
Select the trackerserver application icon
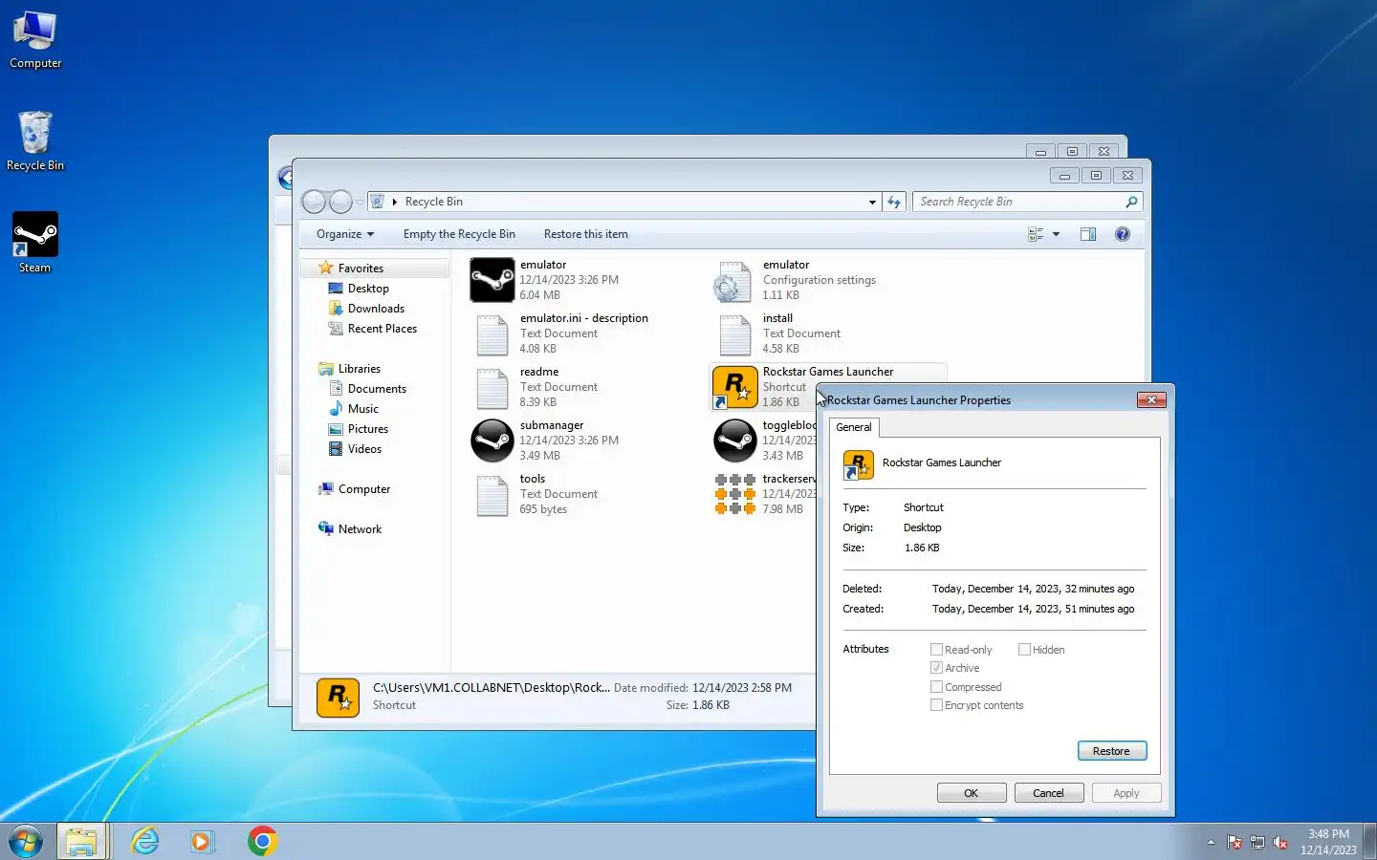[x=734, y=494]
